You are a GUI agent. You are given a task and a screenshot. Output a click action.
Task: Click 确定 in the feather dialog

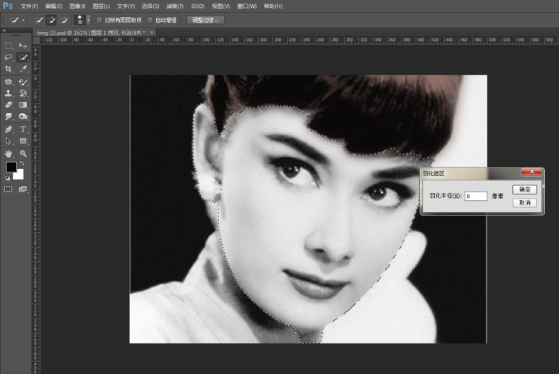point(524,189)
